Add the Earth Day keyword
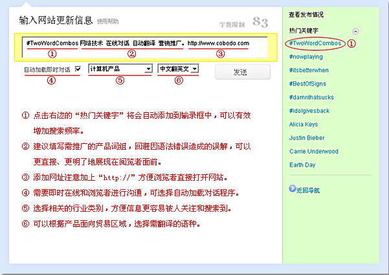 tap(302, 165)
